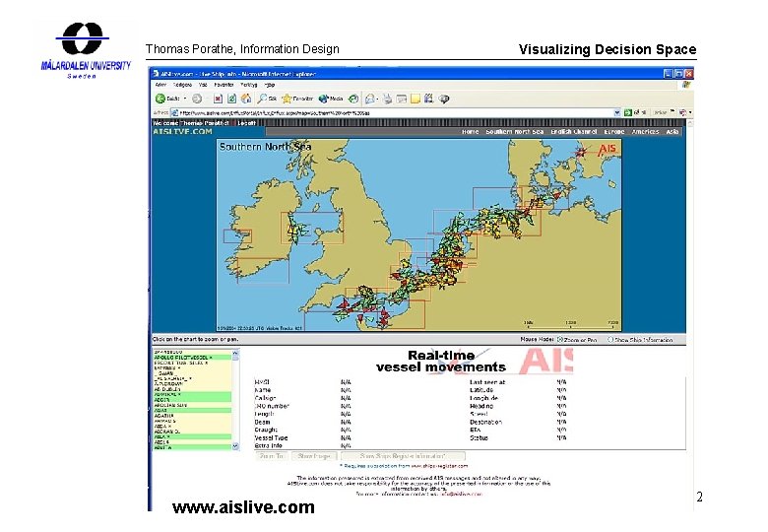The height and width of the screenshot is (532, 768).
Task: Open the Americas navigation link
Action: click(645, 132)
